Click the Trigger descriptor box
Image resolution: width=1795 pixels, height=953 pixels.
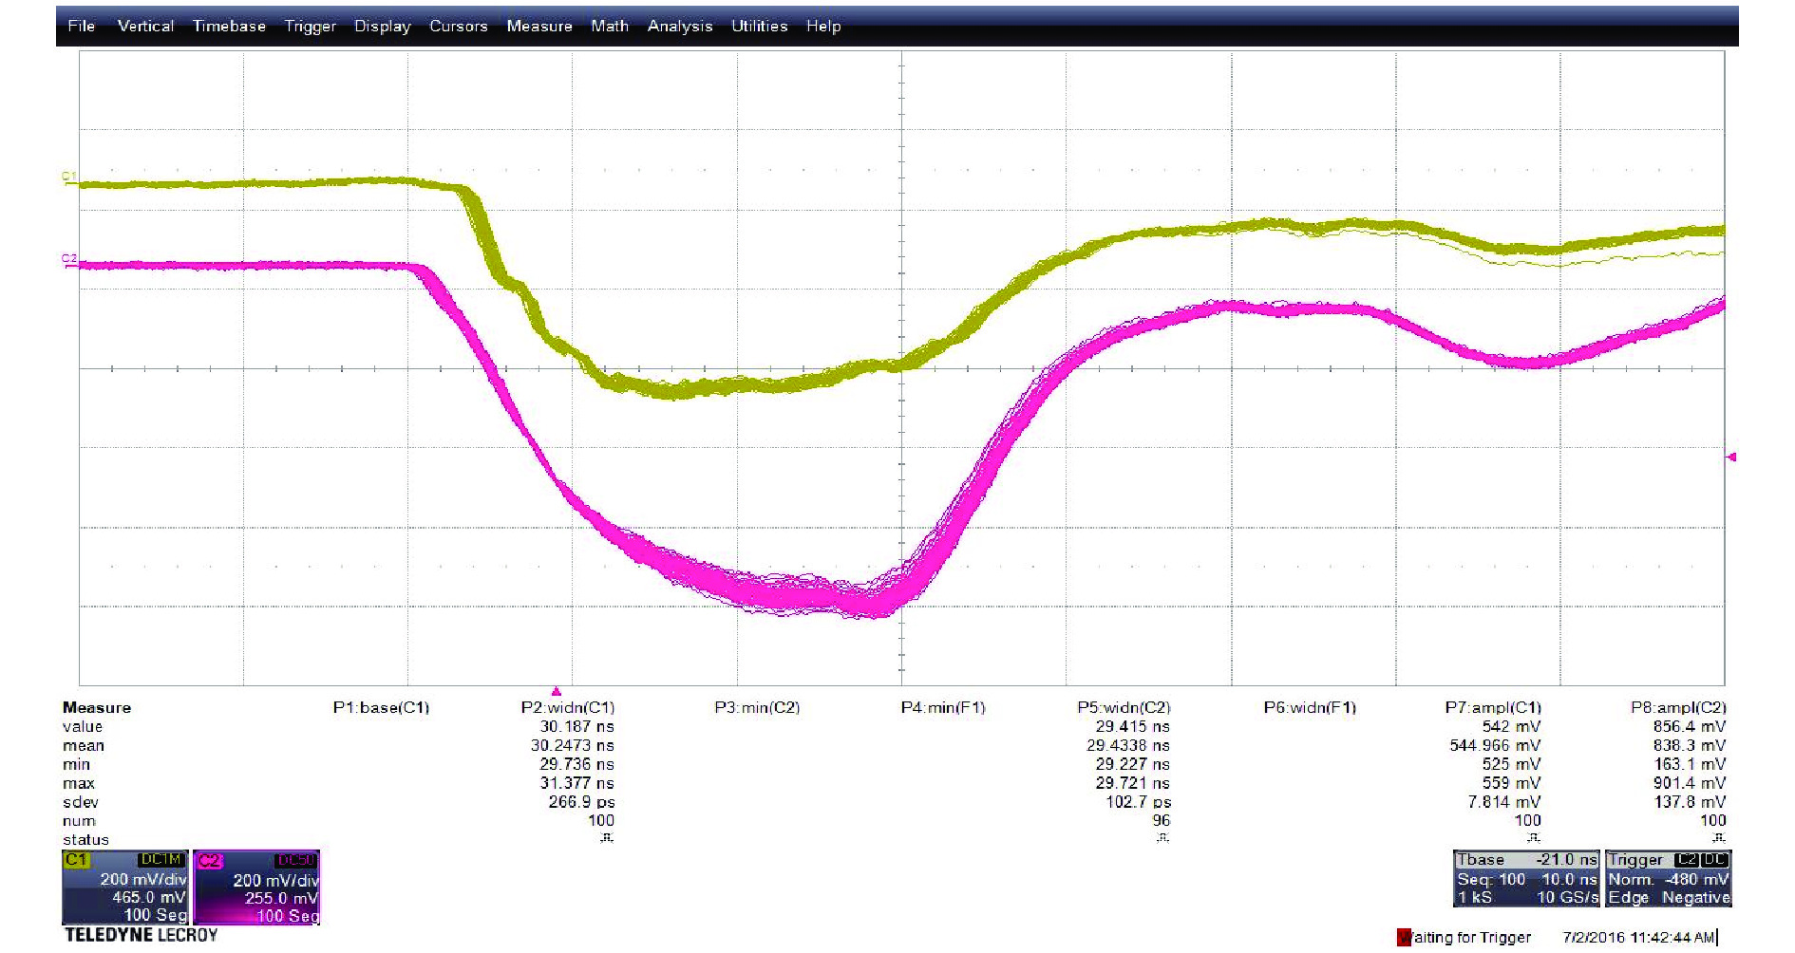point(1668,878)
